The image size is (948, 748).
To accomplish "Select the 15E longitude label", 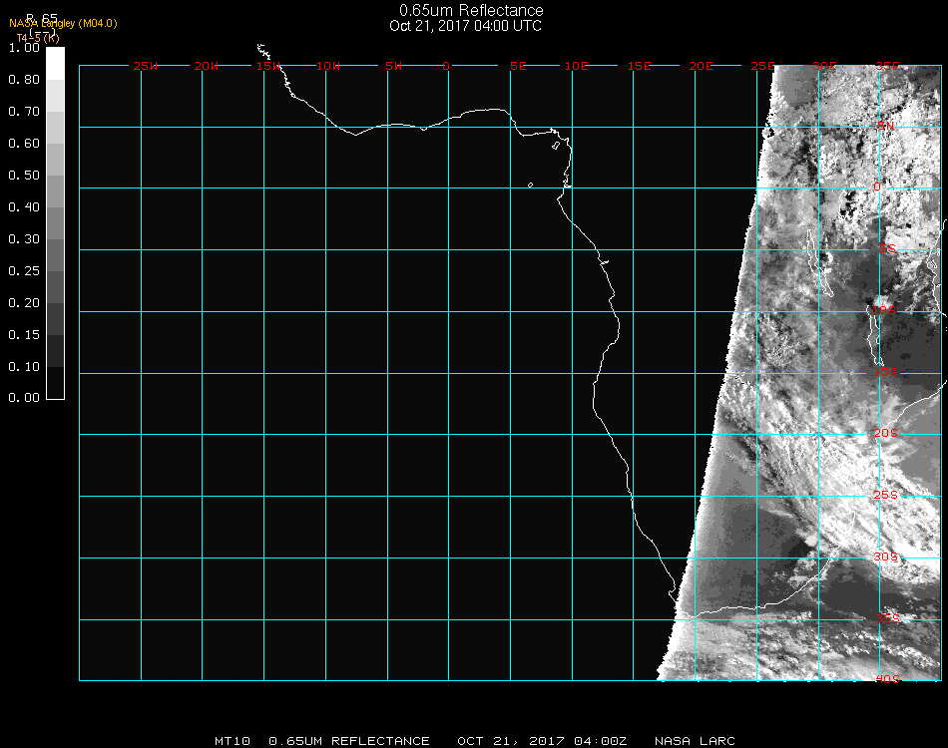I will coord(640,66).
